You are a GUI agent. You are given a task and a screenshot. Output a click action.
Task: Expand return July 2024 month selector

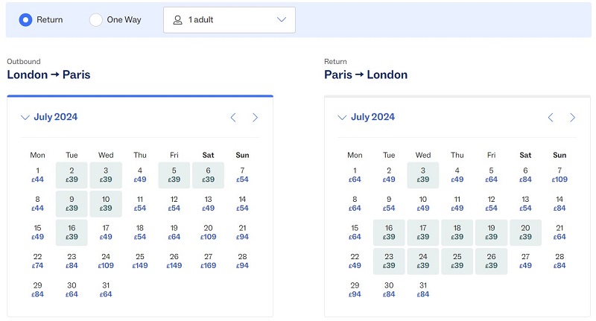pyautogui.click(x=367, y=117)
